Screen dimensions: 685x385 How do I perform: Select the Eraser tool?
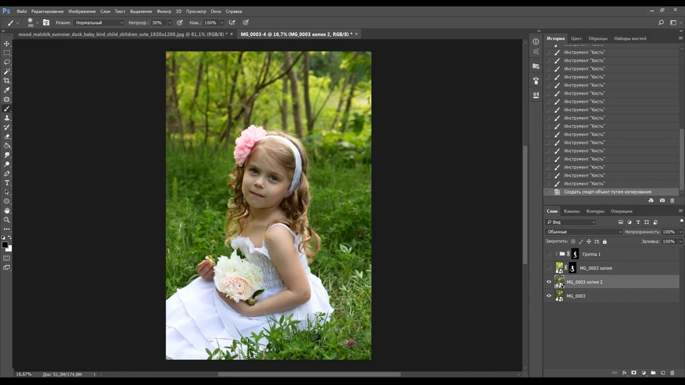[7, 136]
